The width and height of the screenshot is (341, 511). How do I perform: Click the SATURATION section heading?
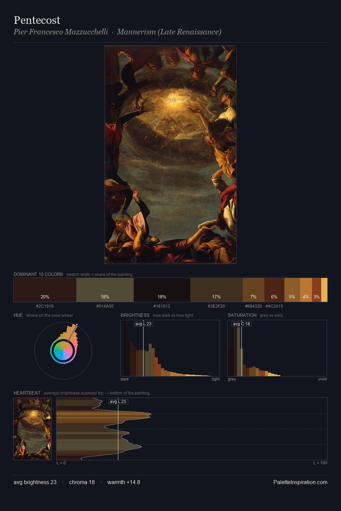tap(242, 315)
